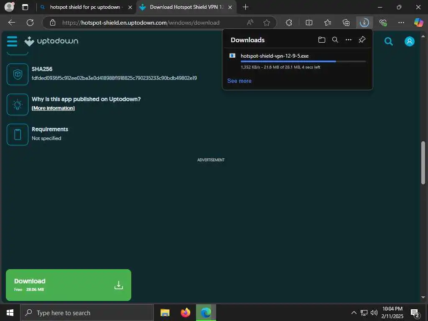
Task: Close the Download Hotspot Shield VPN tab
Action: point(230,8)
